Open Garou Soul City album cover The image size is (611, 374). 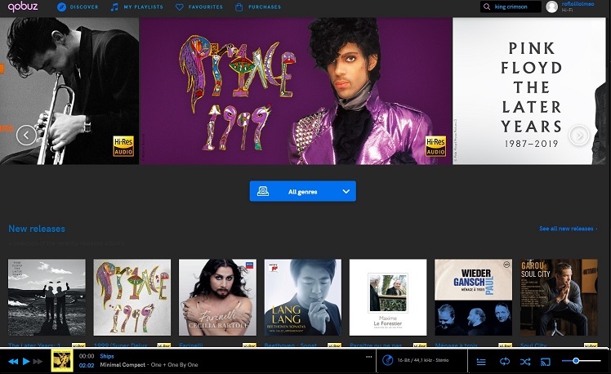(x=559, y=297)
